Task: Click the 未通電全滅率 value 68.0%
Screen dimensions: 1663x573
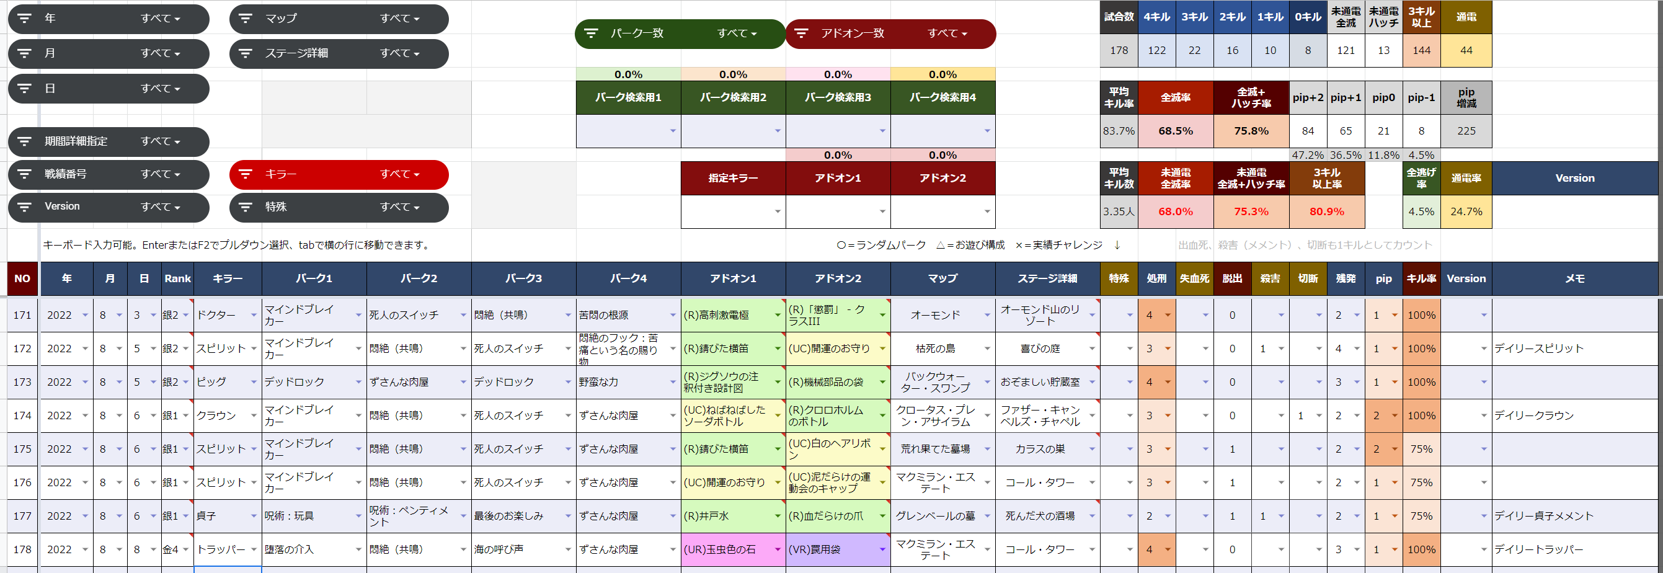Action: [1176, 211]
